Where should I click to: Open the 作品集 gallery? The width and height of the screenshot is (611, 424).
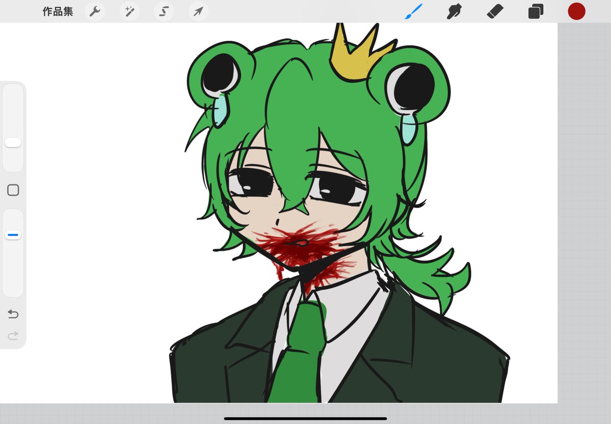58,11
